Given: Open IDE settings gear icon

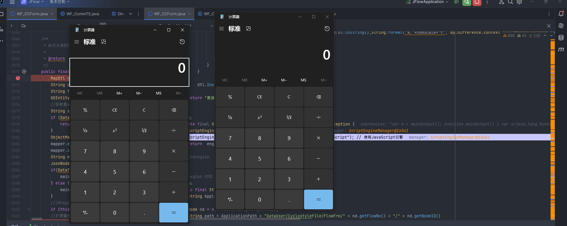Looking at the screenshot, I should tap(519, 2).
